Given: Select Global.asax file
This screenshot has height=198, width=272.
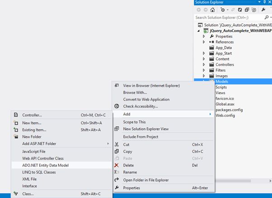Looking at the screenshot, I should (x=225, y=104).
